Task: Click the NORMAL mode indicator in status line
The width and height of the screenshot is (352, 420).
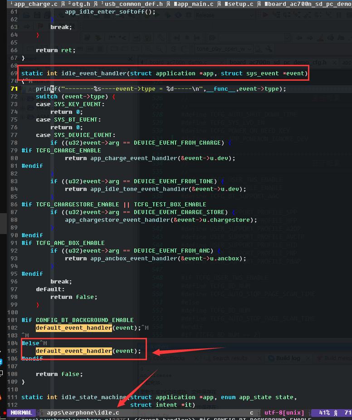Action: click(21, 412)
